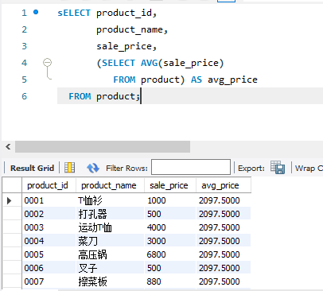Viewport: 323px width, 291px height.
Task: Click product_name in editor line 2
Action: pos(130,29)
